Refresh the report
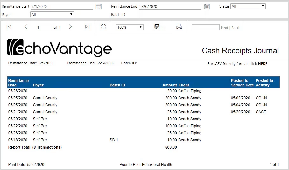This screenshot has height=170, width=289. 103,27
